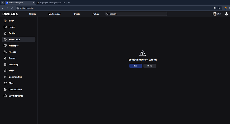Open Robux in the top navigation

tap(96, 14)
